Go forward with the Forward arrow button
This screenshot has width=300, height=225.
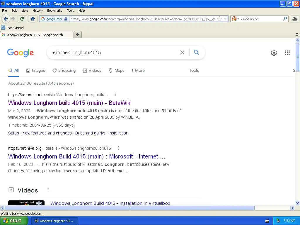(13, 19)
